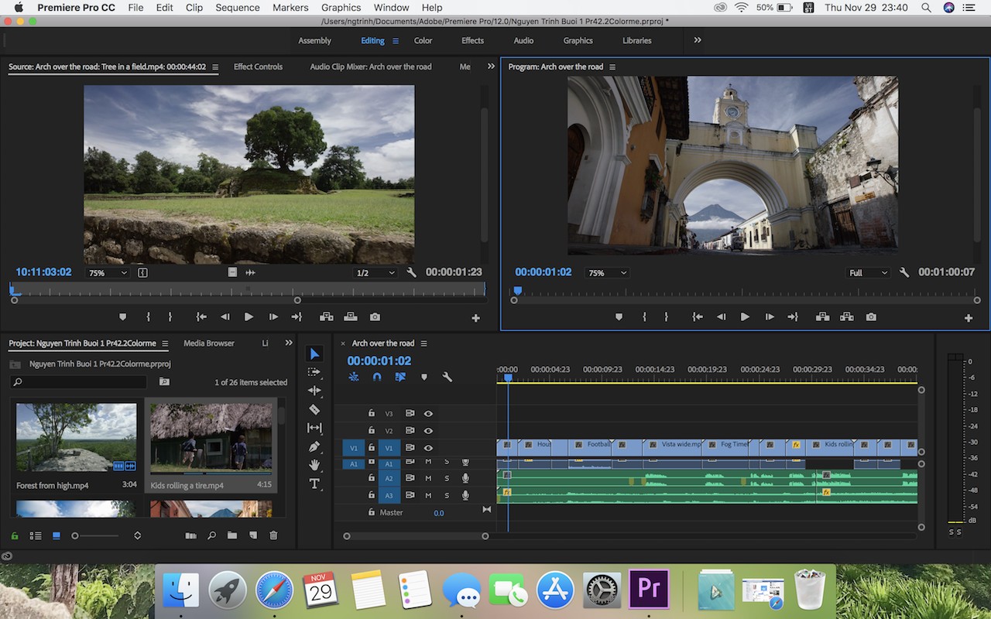Solo audio track A3
The image size is (991, 619).
[447, 495]
